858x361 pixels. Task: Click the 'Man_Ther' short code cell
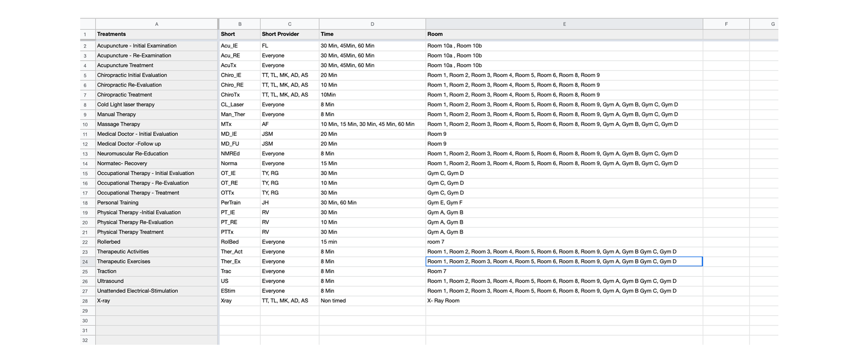(x=240, y=114)
